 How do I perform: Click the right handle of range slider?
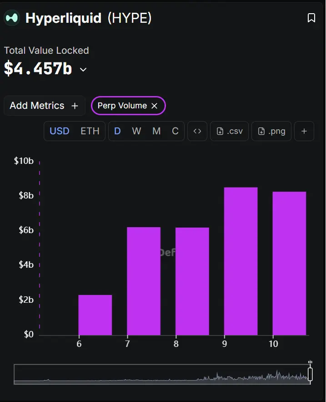click(x=310, y=374)
